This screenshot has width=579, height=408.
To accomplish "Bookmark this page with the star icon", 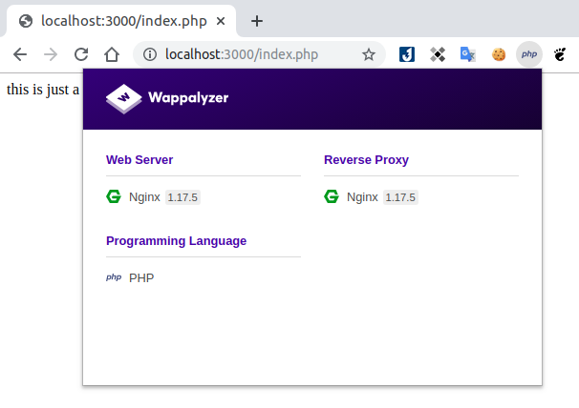I will 369,54.
